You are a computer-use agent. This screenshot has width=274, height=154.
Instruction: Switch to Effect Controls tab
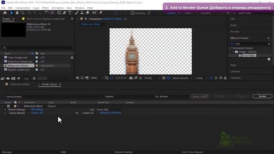click(x=45, y=19)
